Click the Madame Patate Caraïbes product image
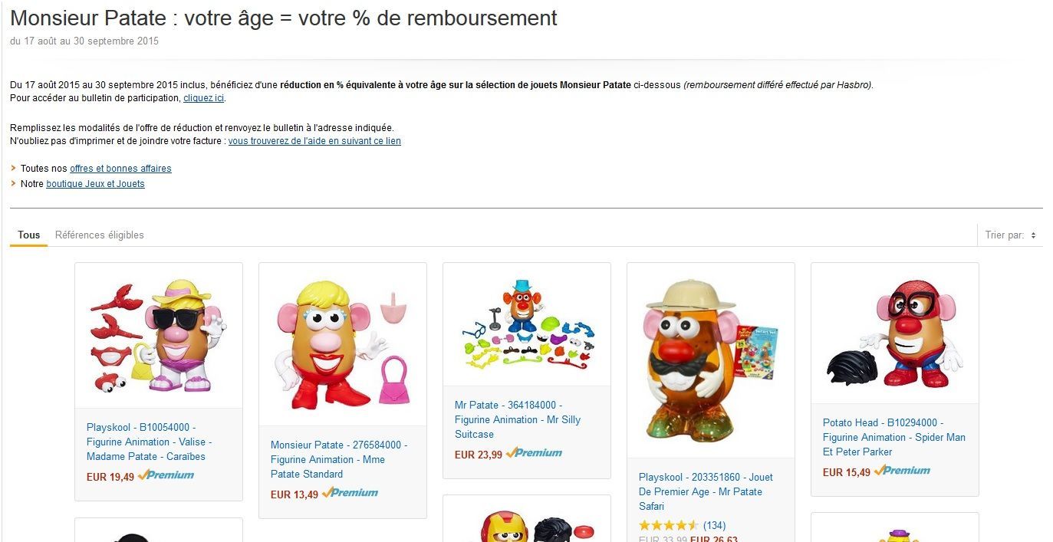The width and height of the screenshot is (1053, 542). [x=158, y=336]
